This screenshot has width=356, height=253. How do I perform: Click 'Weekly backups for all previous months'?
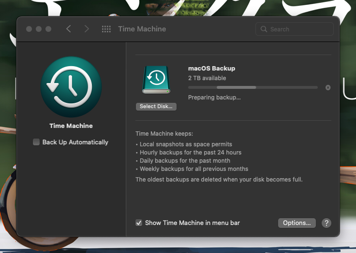coord(194,169)
